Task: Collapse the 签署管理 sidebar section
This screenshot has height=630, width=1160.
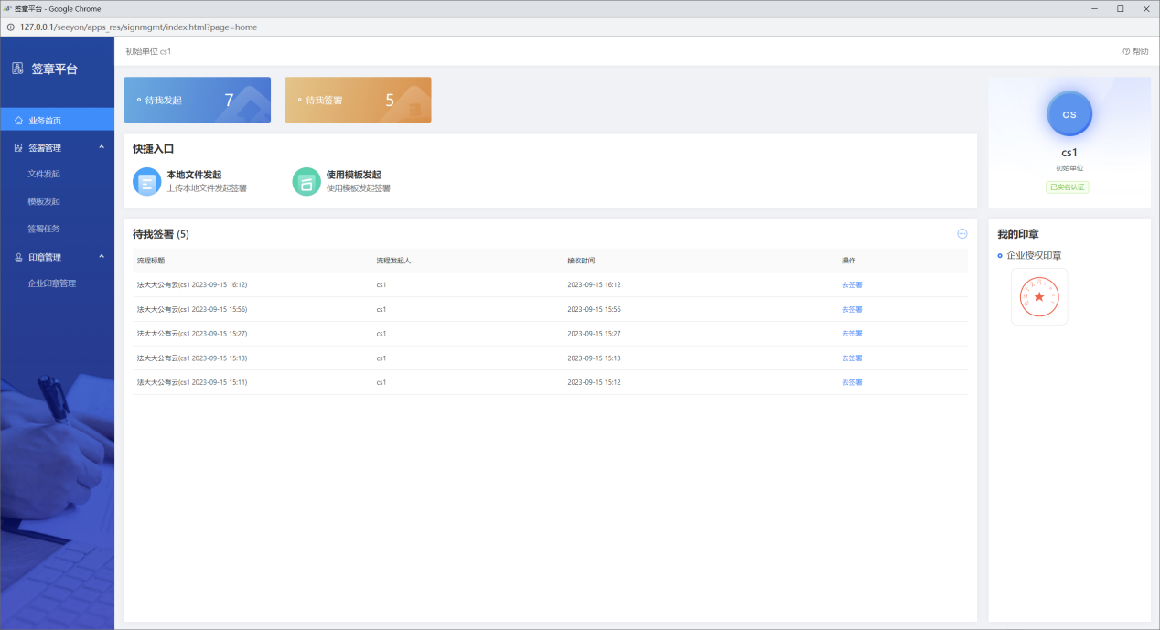Action: point(101,147)
